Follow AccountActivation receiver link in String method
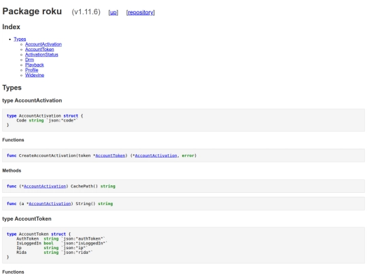Viewport: 367px width, 275px height. (x=50, y=204)
